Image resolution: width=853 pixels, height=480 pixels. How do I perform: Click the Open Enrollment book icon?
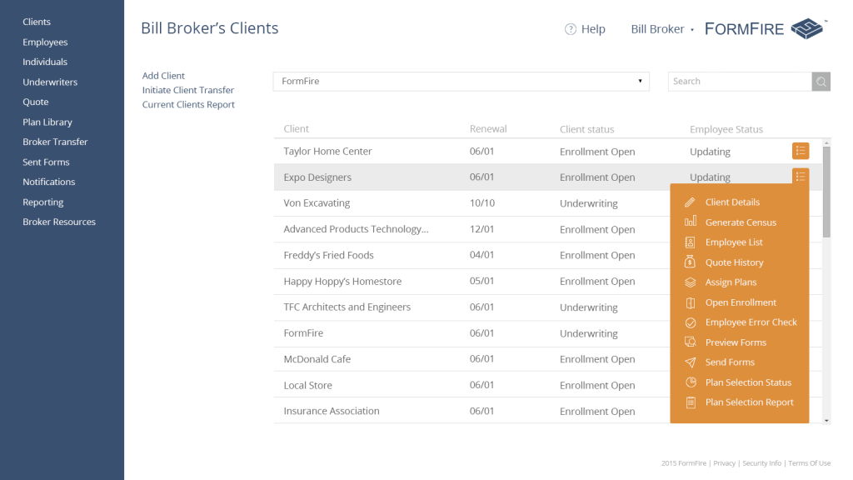point(690,302)
